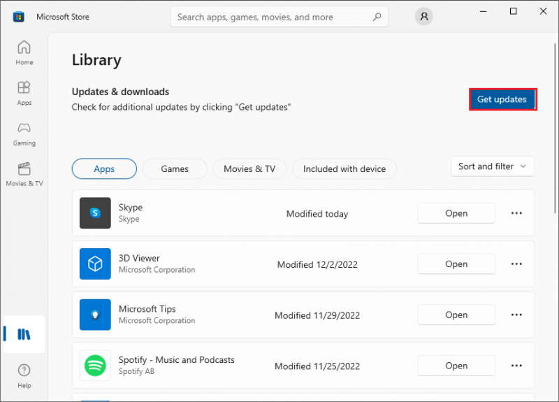Click the Microsoft Store logo icon
The image size is (559, 402).
(x=19, y=17)
